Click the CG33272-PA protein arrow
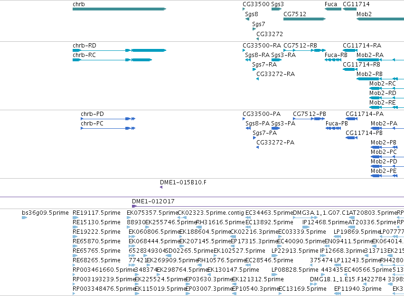The height and width of the screenshot is (296, 404). [x=258, y=147]
